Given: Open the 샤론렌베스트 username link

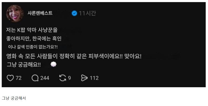Looking at the screenshot, I should pyautogui.click(x=40, y=13).
